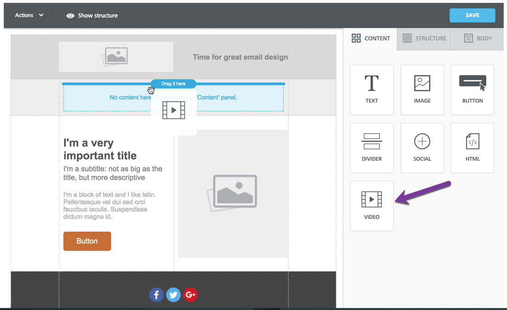Select the HTML content block
The width and height of the screenshot is (507, 310).
(x=473, y=148)
